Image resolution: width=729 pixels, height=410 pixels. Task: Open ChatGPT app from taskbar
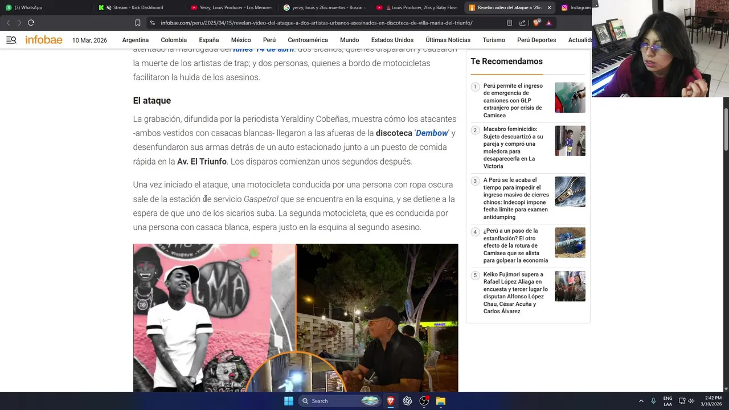407,401
